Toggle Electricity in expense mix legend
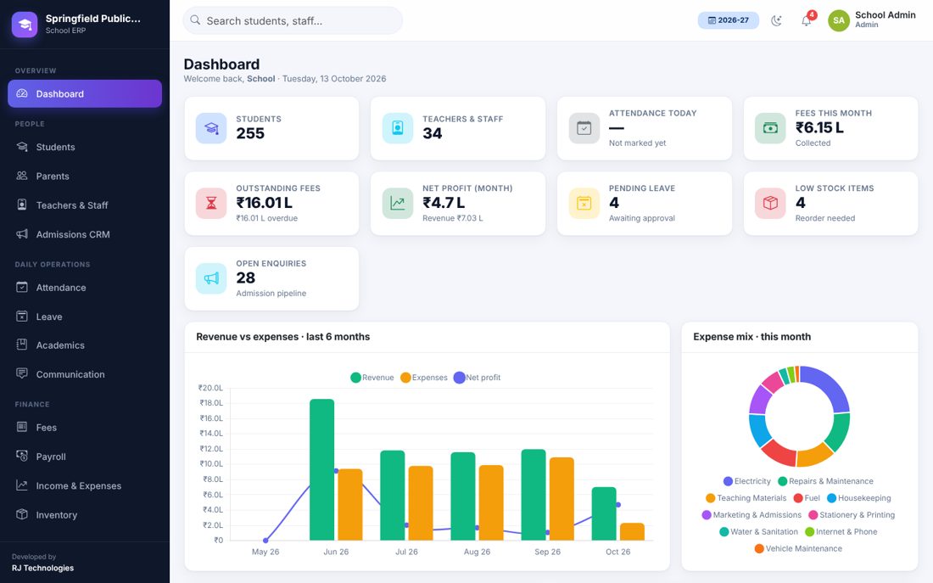Viewport: 933px width, 583px height. (x=746, y=481)
